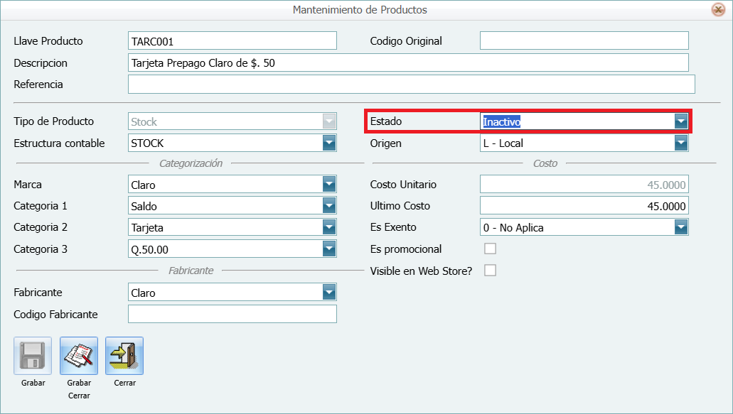Expand the Categoria 2 dropdown showing Tarjeta

point(328,227)
